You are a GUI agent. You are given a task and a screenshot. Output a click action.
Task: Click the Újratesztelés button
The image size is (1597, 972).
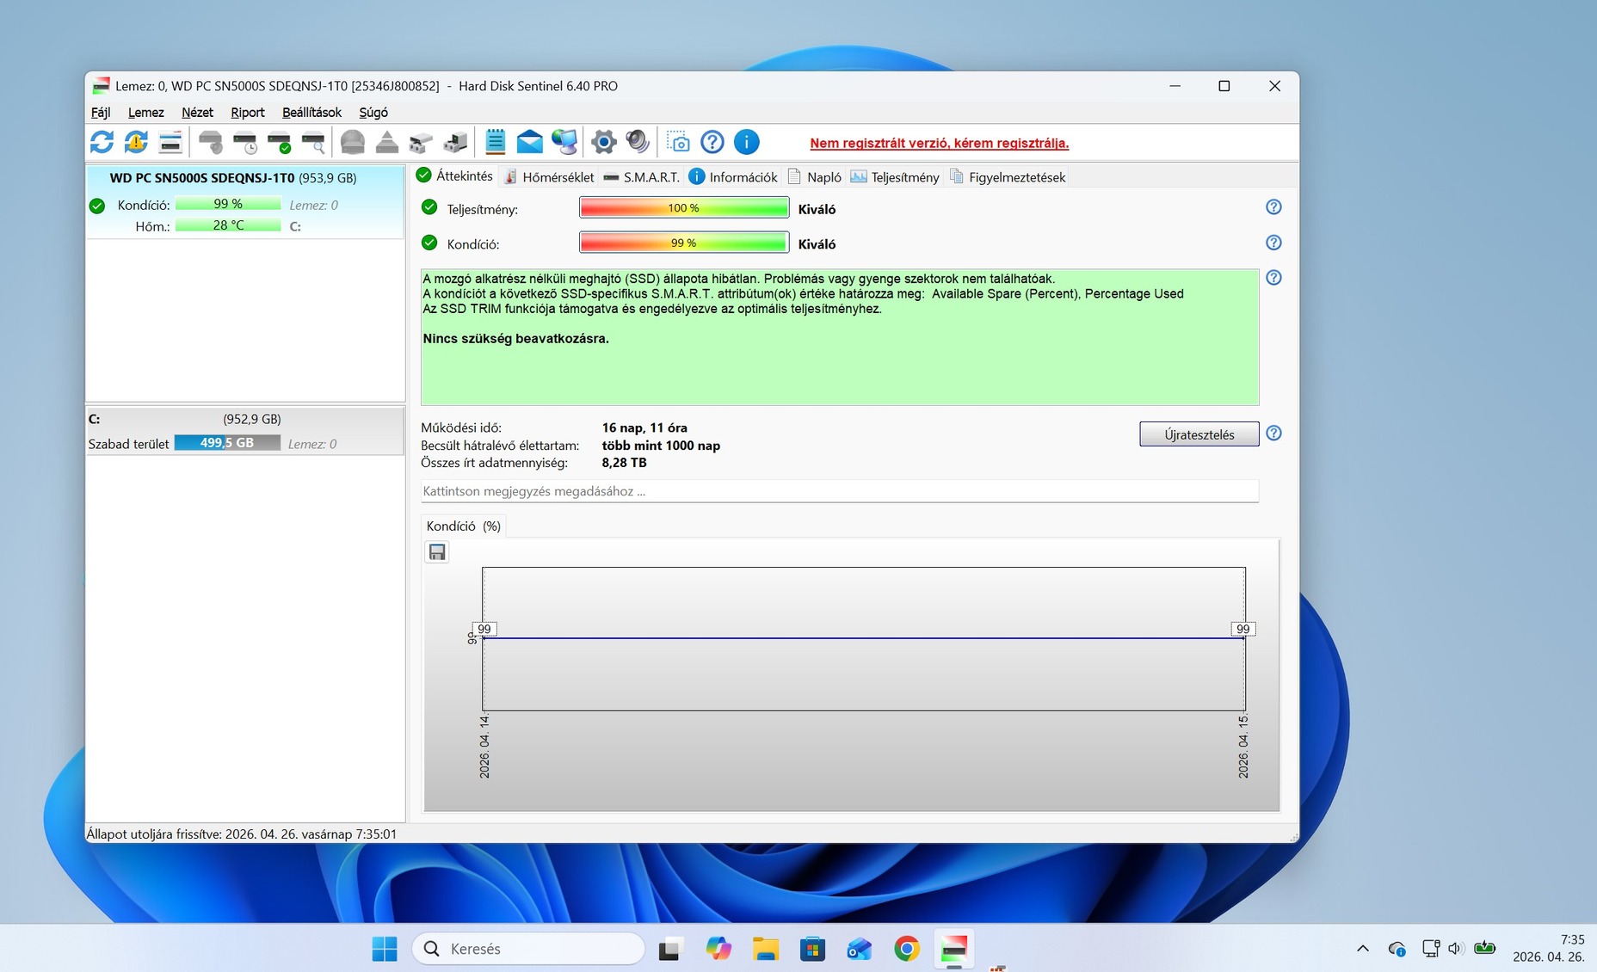(1199, 434)
